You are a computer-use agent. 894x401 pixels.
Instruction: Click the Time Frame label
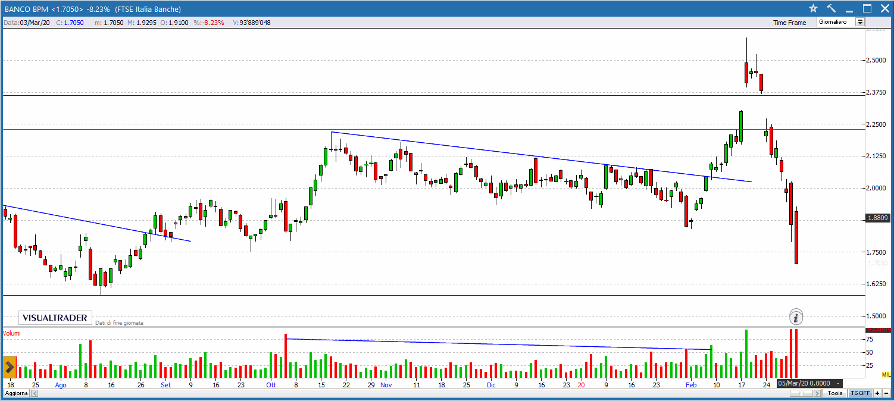pyautogui.click(x=789, y=23)
